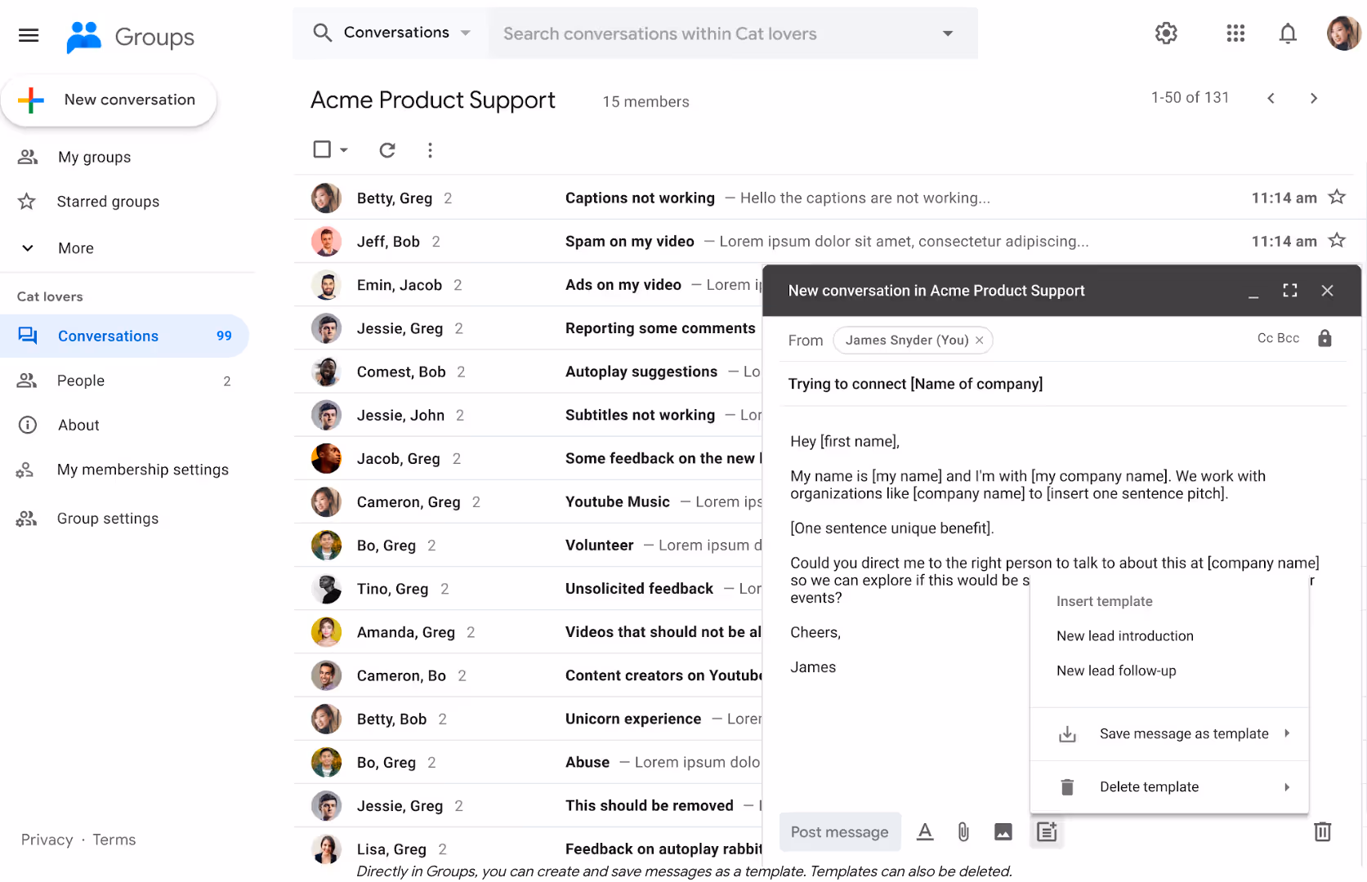
Task: Star the Captions not working conversation
Action: [x=1337, y=197]
